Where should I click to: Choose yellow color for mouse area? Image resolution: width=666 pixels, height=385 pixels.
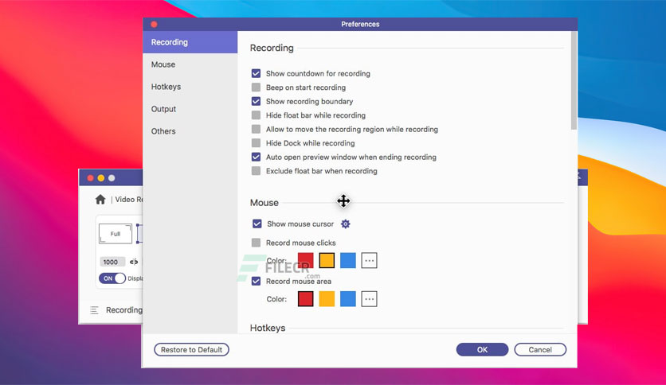[x=327, y=299]
